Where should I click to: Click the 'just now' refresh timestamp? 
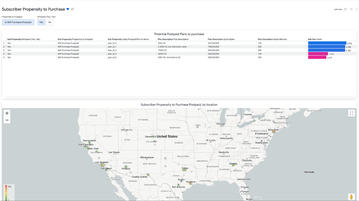pos(338,9)
